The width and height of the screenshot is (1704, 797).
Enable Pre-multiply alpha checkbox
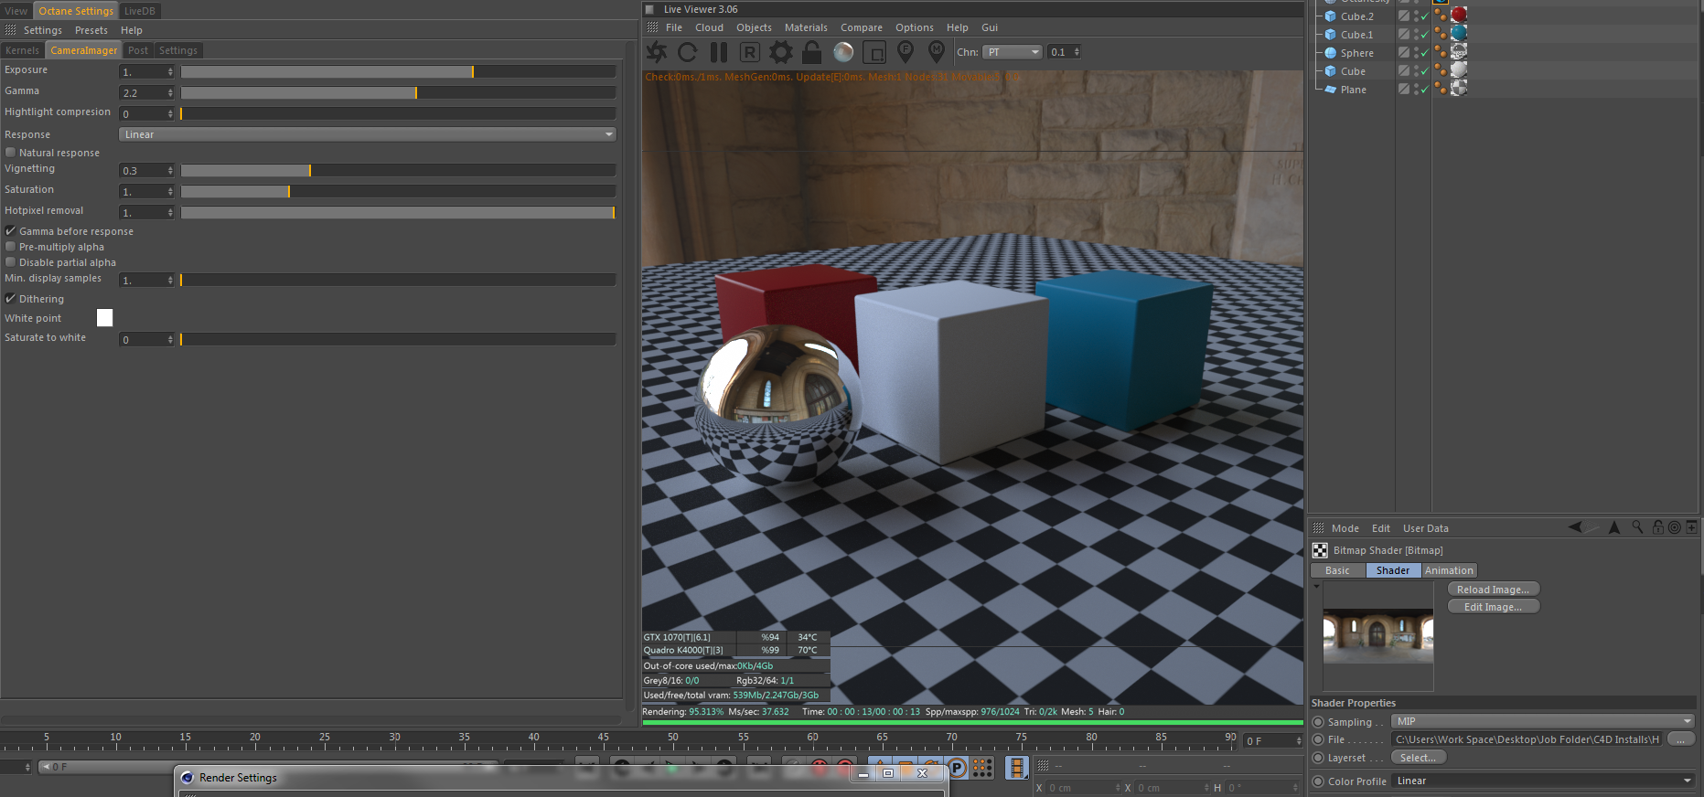(10, 247)
